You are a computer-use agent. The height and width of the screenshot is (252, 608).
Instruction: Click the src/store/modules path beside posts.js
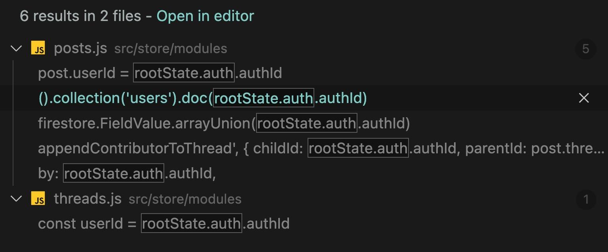pyautogui.click(x=171, y=49)
